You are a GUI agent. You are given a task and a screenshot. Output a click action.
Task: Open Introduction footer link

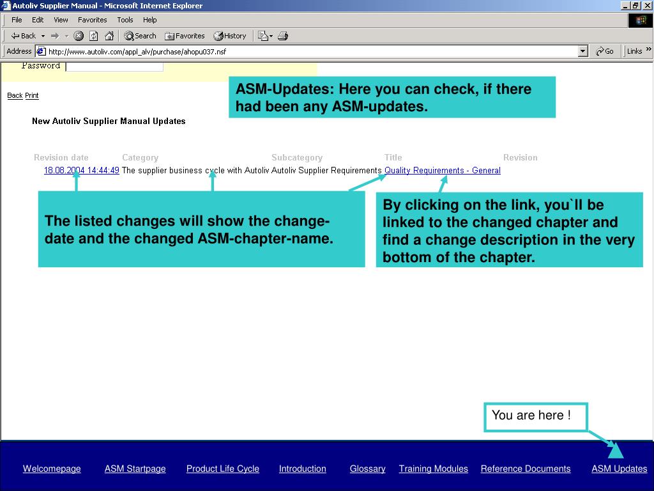302,469
